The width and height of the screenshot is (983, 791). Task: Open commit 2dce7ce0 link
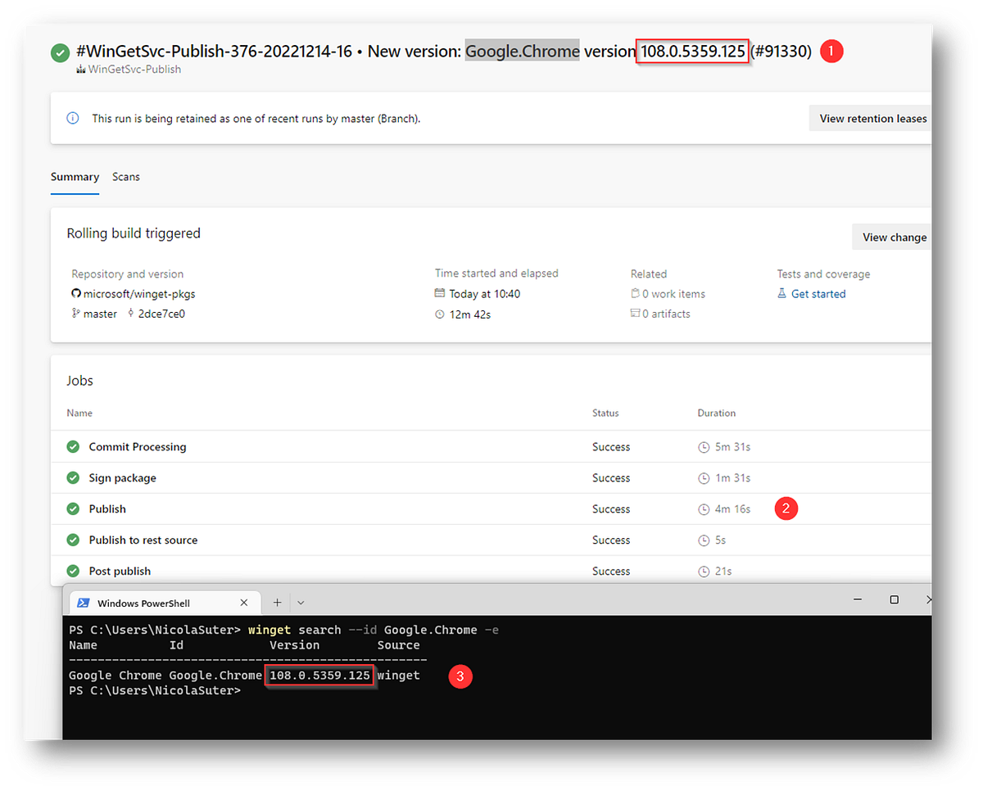coord(162,314)
